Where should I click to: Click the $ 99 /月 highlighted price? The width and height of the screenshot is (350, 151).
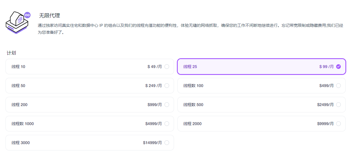326,67
